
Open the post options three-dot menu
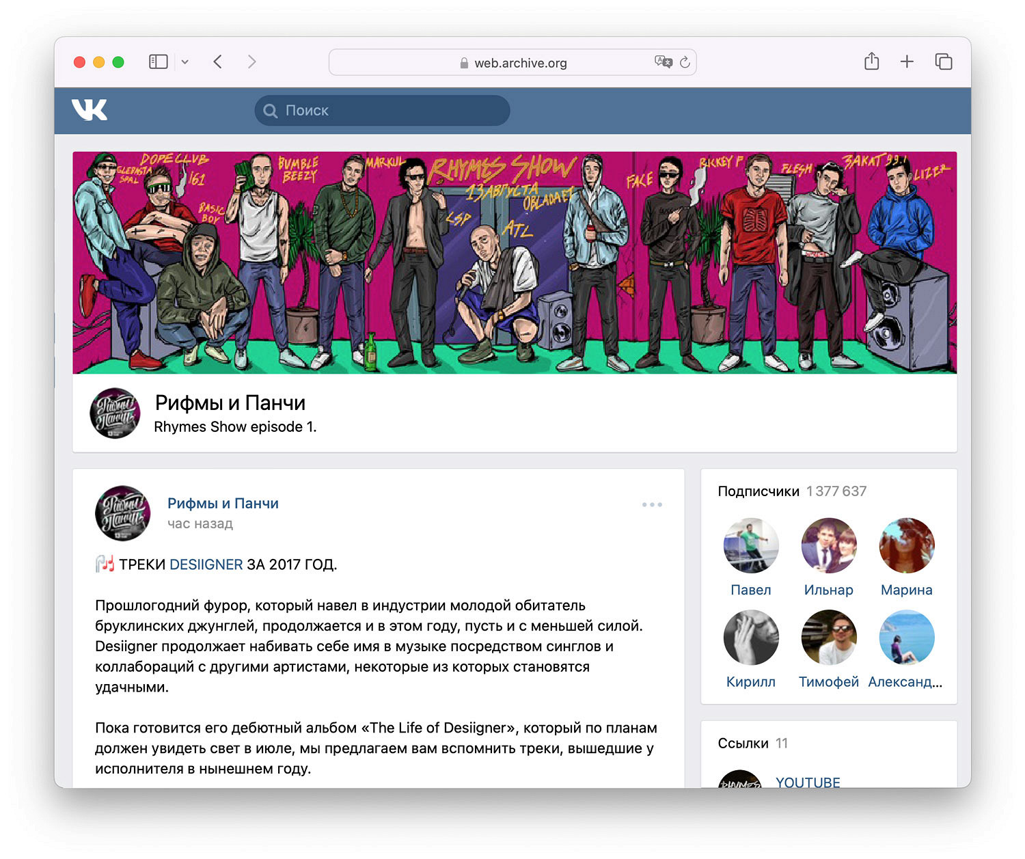tap(652, 505)
